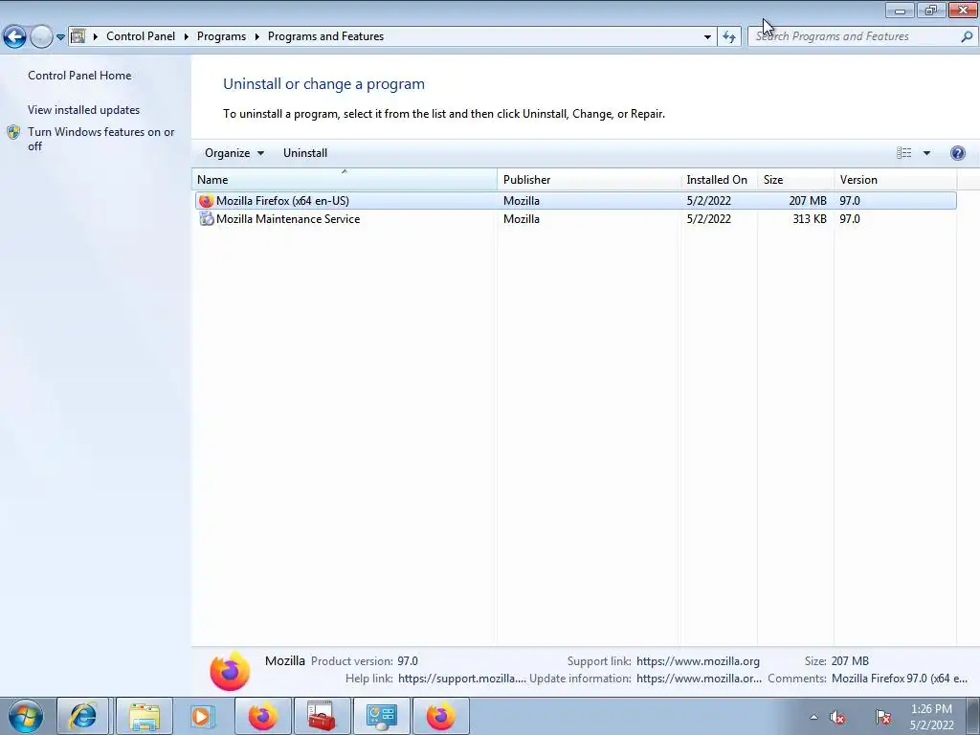Open the clock showing 1:26 PM
Image resolution: width=980 pixels, height=735 pixels.
pos(931,717)
